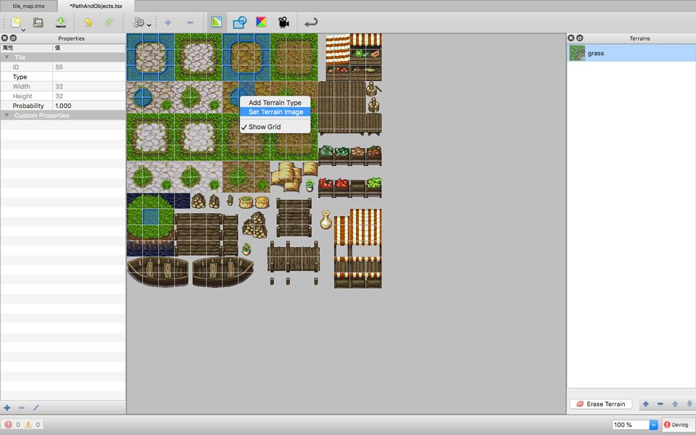
Task: Click the grass terrain thumbnail image
Action: (x=577, y=53)
